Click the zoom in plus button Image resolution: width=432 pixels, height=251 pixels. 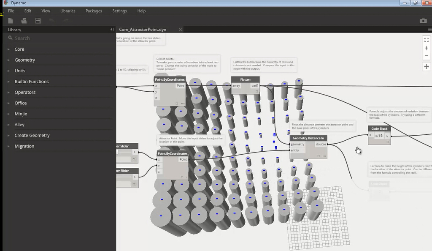pos(426,48)
